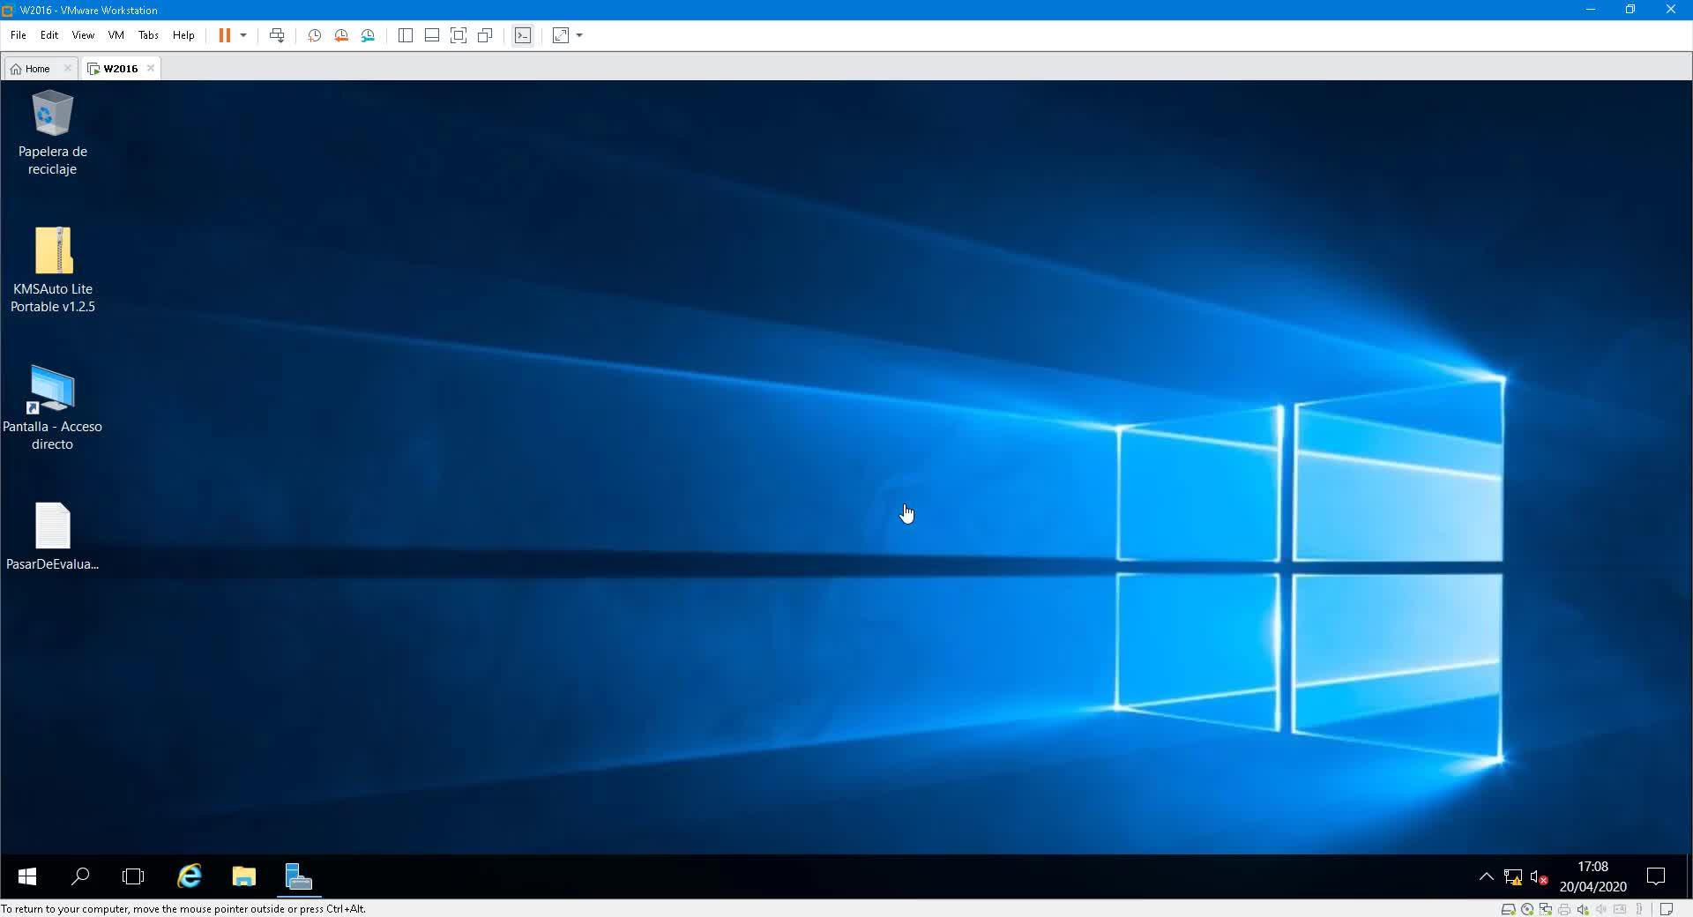Screen dimensions: 1693x917
Task: Open File Explorer from the taskbar
Action: point(244,876)
